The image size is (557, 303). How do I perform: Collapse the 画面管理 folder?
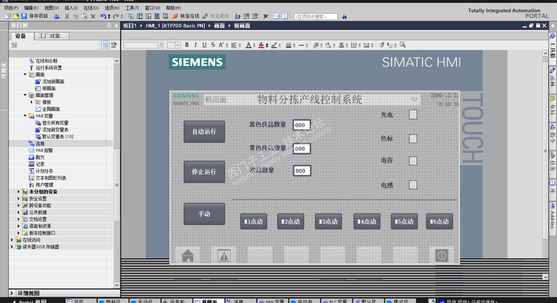(25, 95)
